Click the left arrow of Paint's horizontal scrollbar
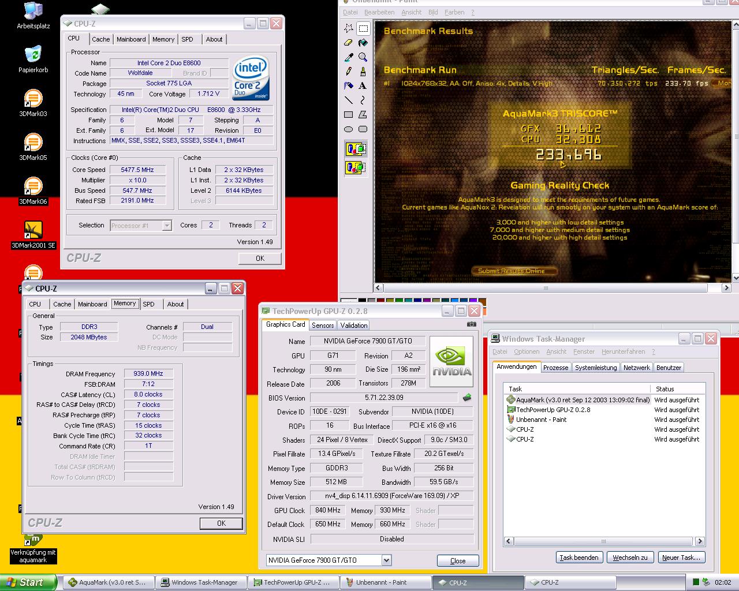Viewport: 739px width, 591px height. (x=379, y=287)
